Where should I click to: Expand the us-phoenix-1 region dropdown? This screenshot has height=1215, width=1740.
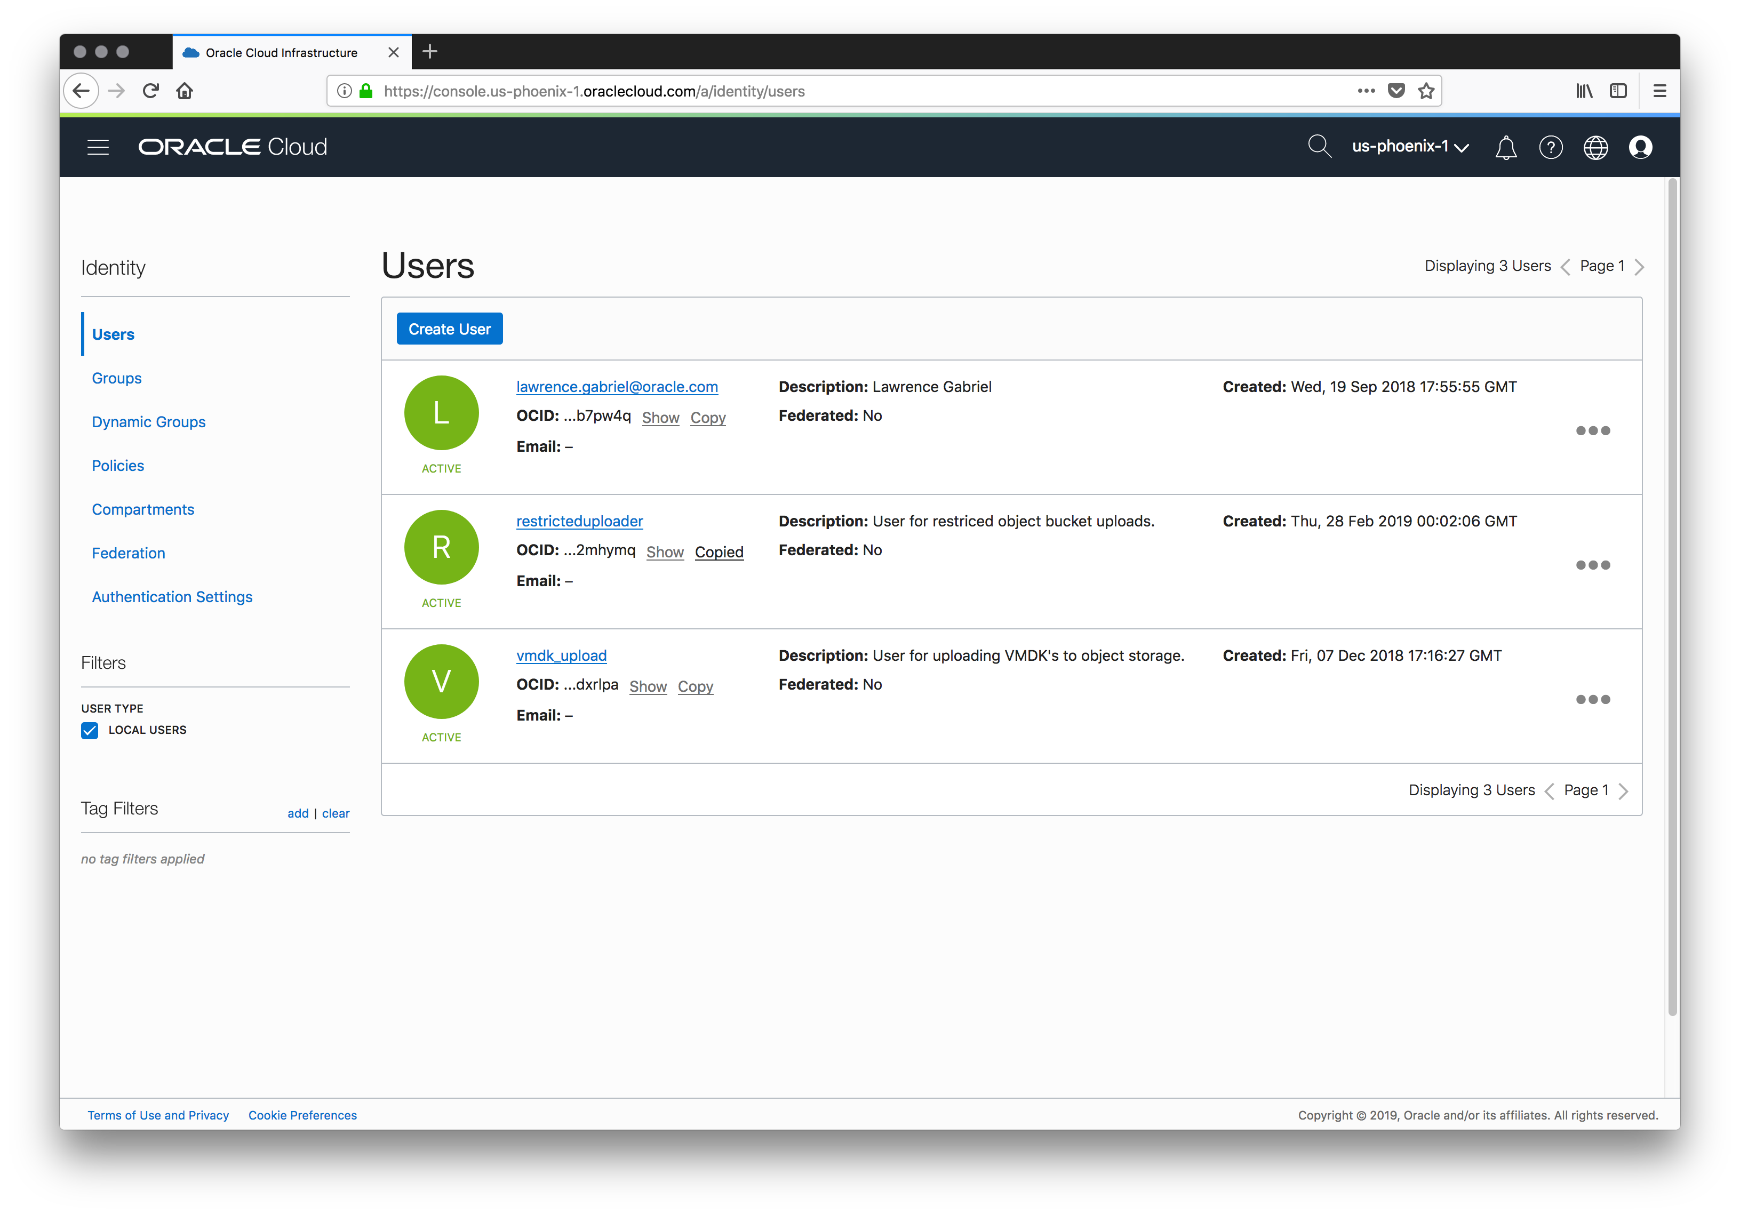click(x=1410, y=146)
